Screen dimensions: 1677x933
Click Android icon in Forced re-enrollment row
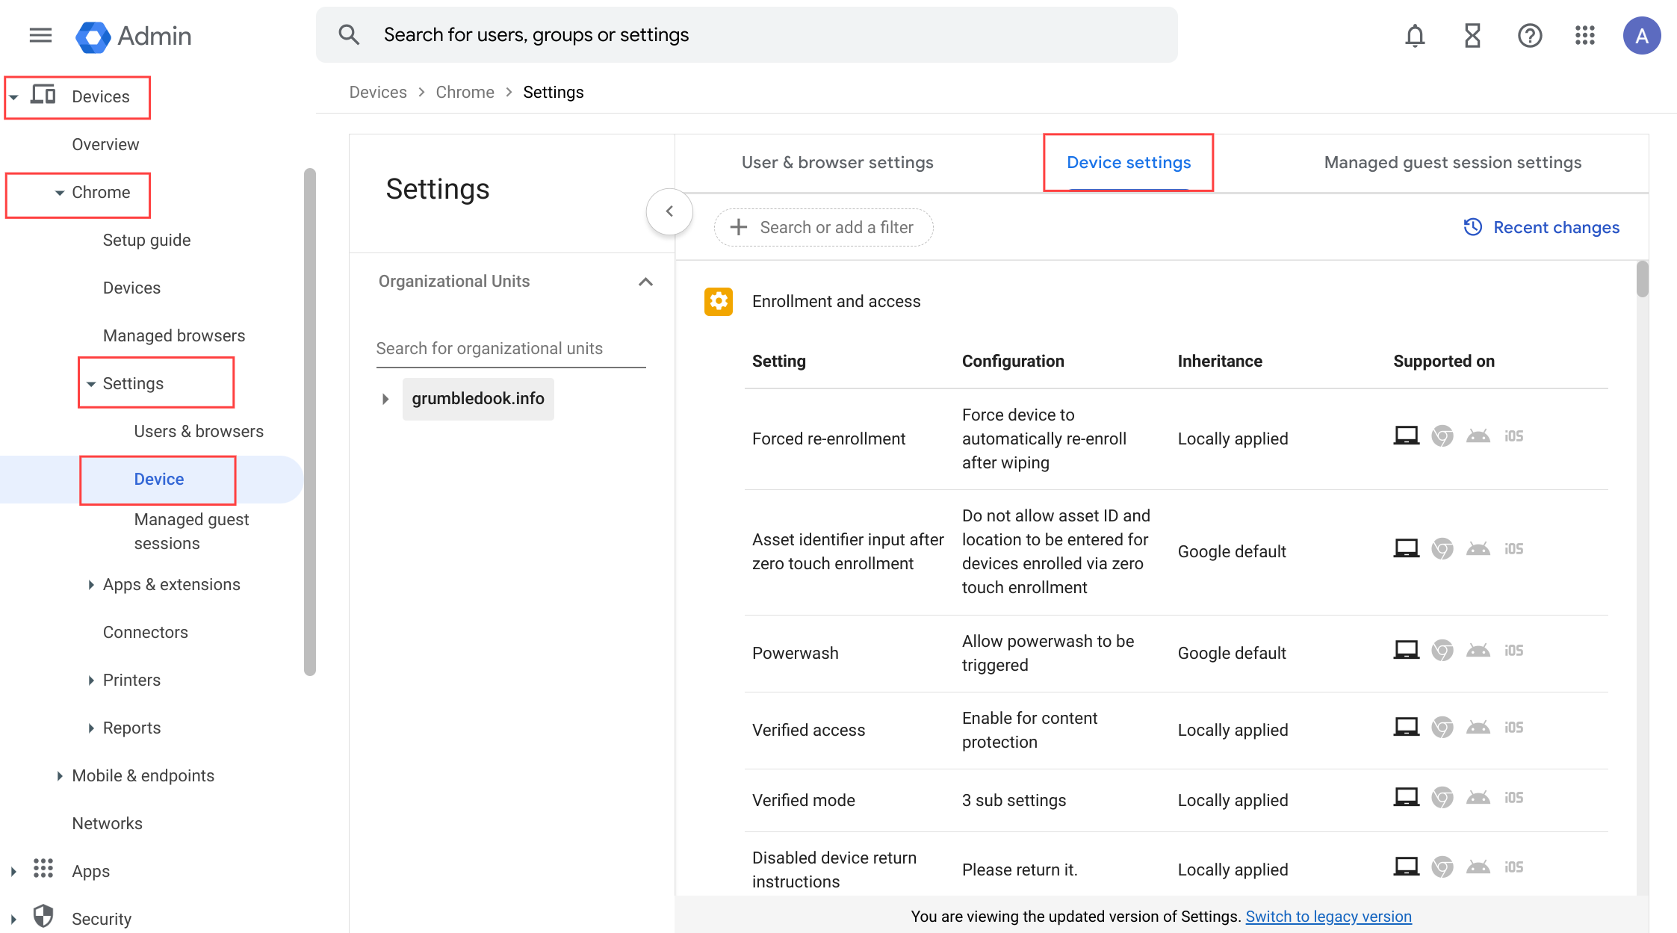coord(1478,435)
